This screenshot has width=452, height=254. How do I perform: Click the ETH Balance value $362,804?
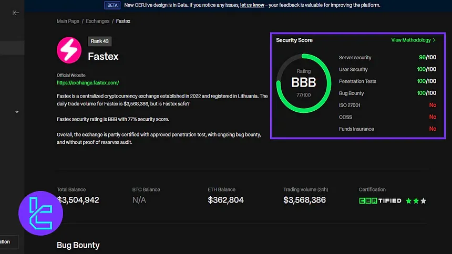point(225,200)
